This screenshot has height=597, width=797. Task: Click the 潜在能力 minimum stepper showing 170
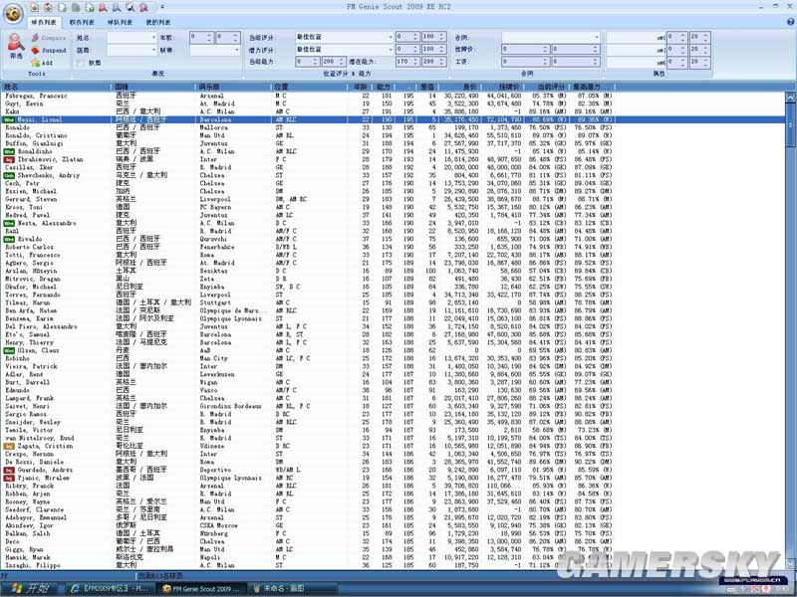[407, 62]
